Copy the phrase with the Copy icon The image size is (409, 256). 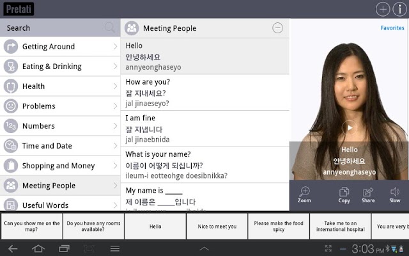(344, 195)
